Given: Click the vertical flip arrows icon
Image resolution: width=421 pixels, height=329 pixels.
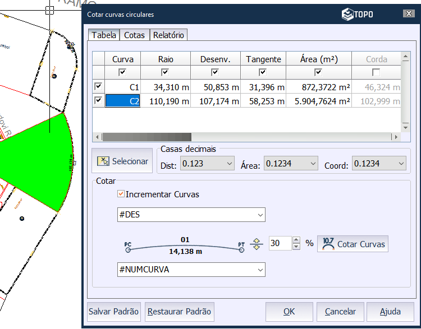Looking at the screenshot, I should click(x=257, y=244).
